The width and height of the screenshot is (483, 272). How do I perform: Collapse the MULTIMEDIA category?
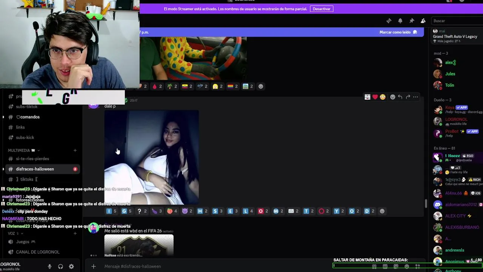point(23,150)
